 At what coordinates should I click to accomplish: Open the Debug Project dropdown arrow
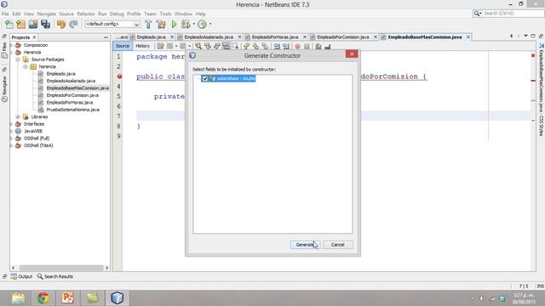[193, 25]
